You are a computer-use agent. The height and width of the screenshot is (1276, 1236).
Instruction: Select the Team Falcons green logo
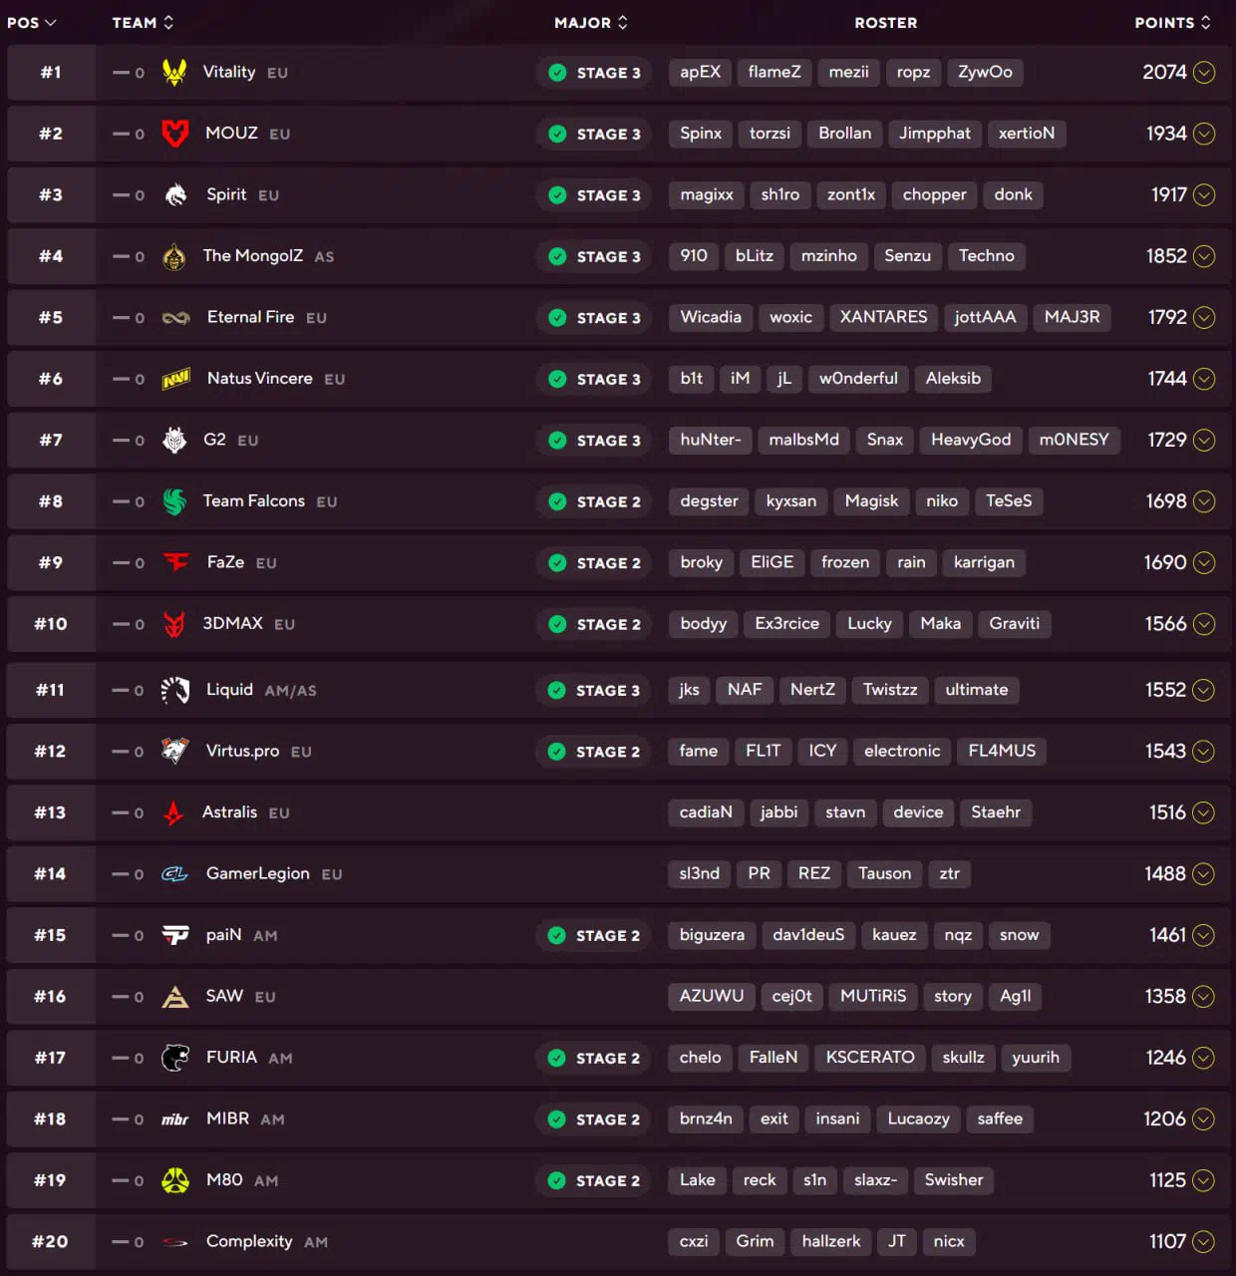pyautogui.click(x=174, y=501)
